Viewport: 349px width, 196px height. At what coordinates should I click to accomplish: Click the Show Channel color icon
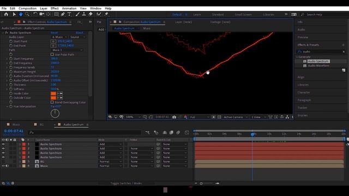(185, 117)
